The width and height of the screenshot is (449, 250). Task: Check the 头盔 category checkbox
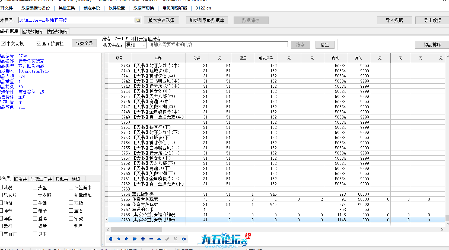35,187
